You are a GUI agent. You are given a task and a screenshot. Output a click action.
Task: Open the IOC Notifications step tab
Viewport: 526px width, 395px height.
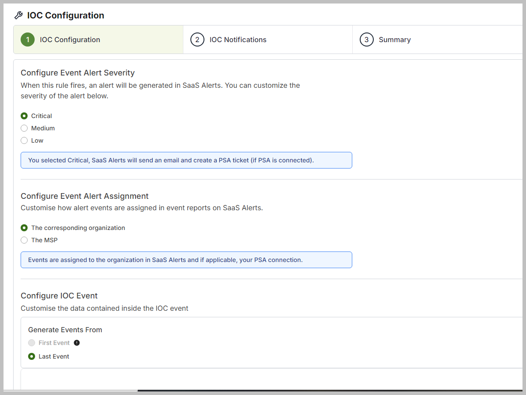click(x=238, y=39)
